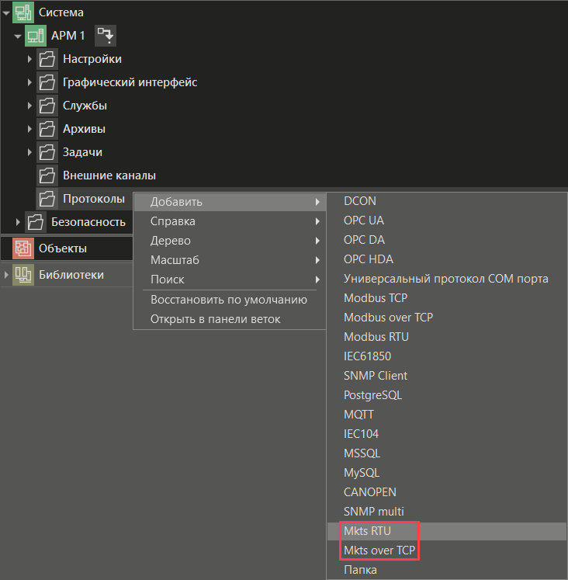The width and height of the screenshot is (568, 580).
Task: Add the Modbus RTU protocol
Action: click(376, 337)
